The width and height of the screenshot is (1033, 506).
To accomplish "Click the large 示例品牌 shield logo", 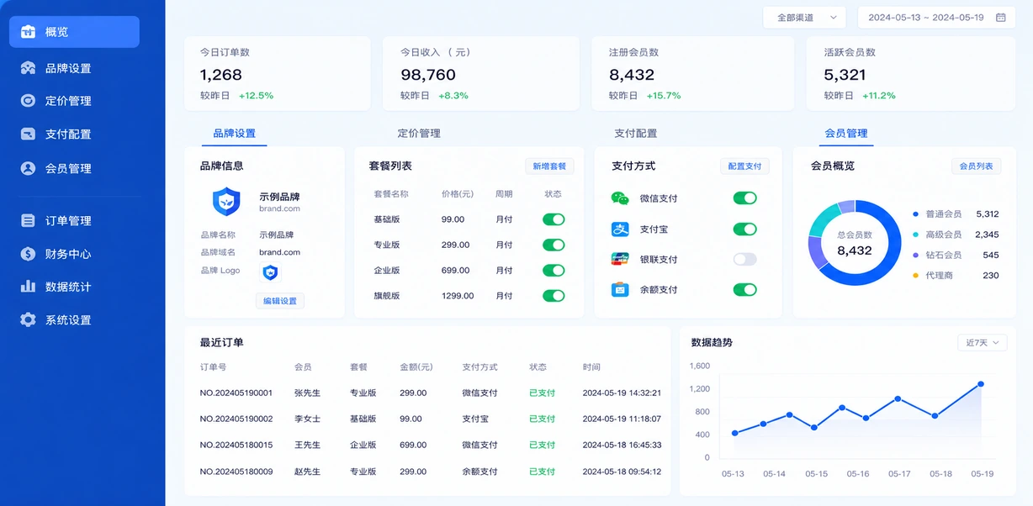I will point(226,202).
